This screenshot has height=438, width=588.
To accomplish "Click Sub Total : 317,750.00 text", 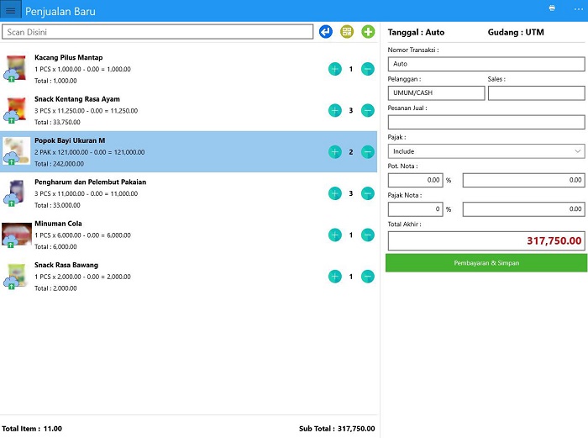I will point(337,429).
